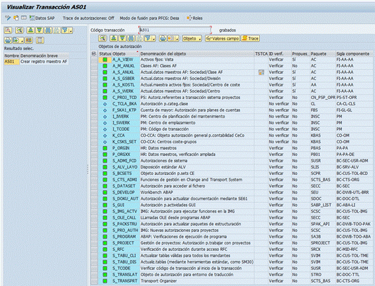Click Export icon in left panel toolbar

(17, 40)
